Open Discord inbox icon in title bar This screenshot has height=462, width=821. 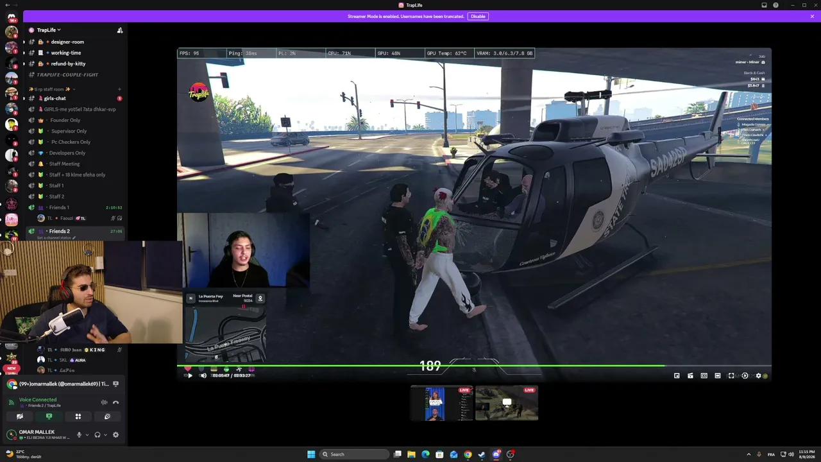[x=764, y=5]
